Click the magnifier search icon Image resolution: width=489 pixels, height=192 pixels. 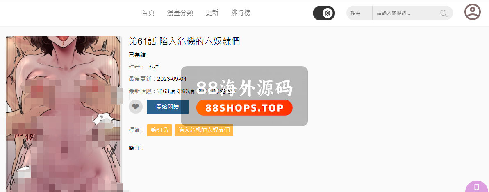444,13
